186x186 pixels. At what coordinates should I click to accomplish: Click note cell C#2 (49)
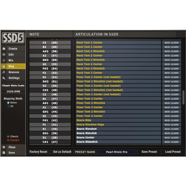pyautogui.click(x=50, y=90)
